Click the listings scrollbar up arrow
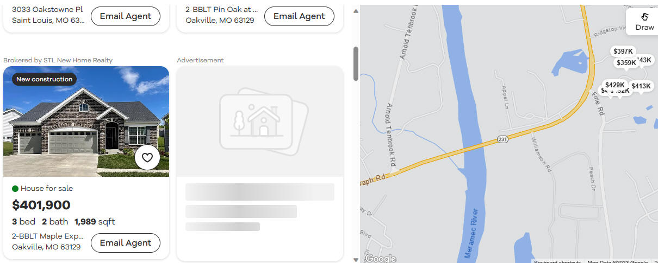Screen dimensions: 658x263 point(356,11)
